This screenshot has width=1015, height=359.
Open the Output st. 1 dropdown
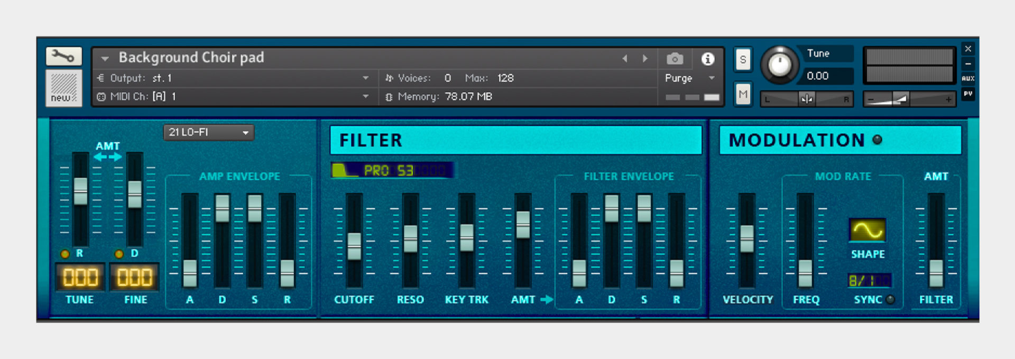[233, 78]
